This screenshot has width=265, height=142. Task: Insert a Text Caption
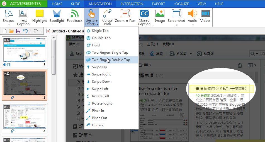tap(23, 17)
